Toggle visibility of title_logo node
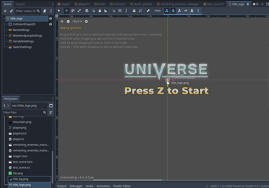The image size is (269, 188). (51, 18)
